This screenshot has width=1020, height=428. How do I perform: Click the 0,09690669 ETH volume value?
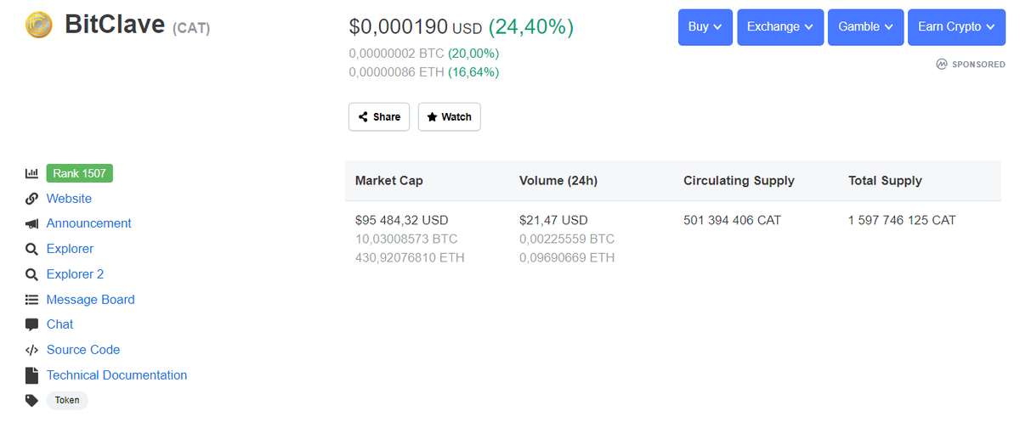pos(567,257)
